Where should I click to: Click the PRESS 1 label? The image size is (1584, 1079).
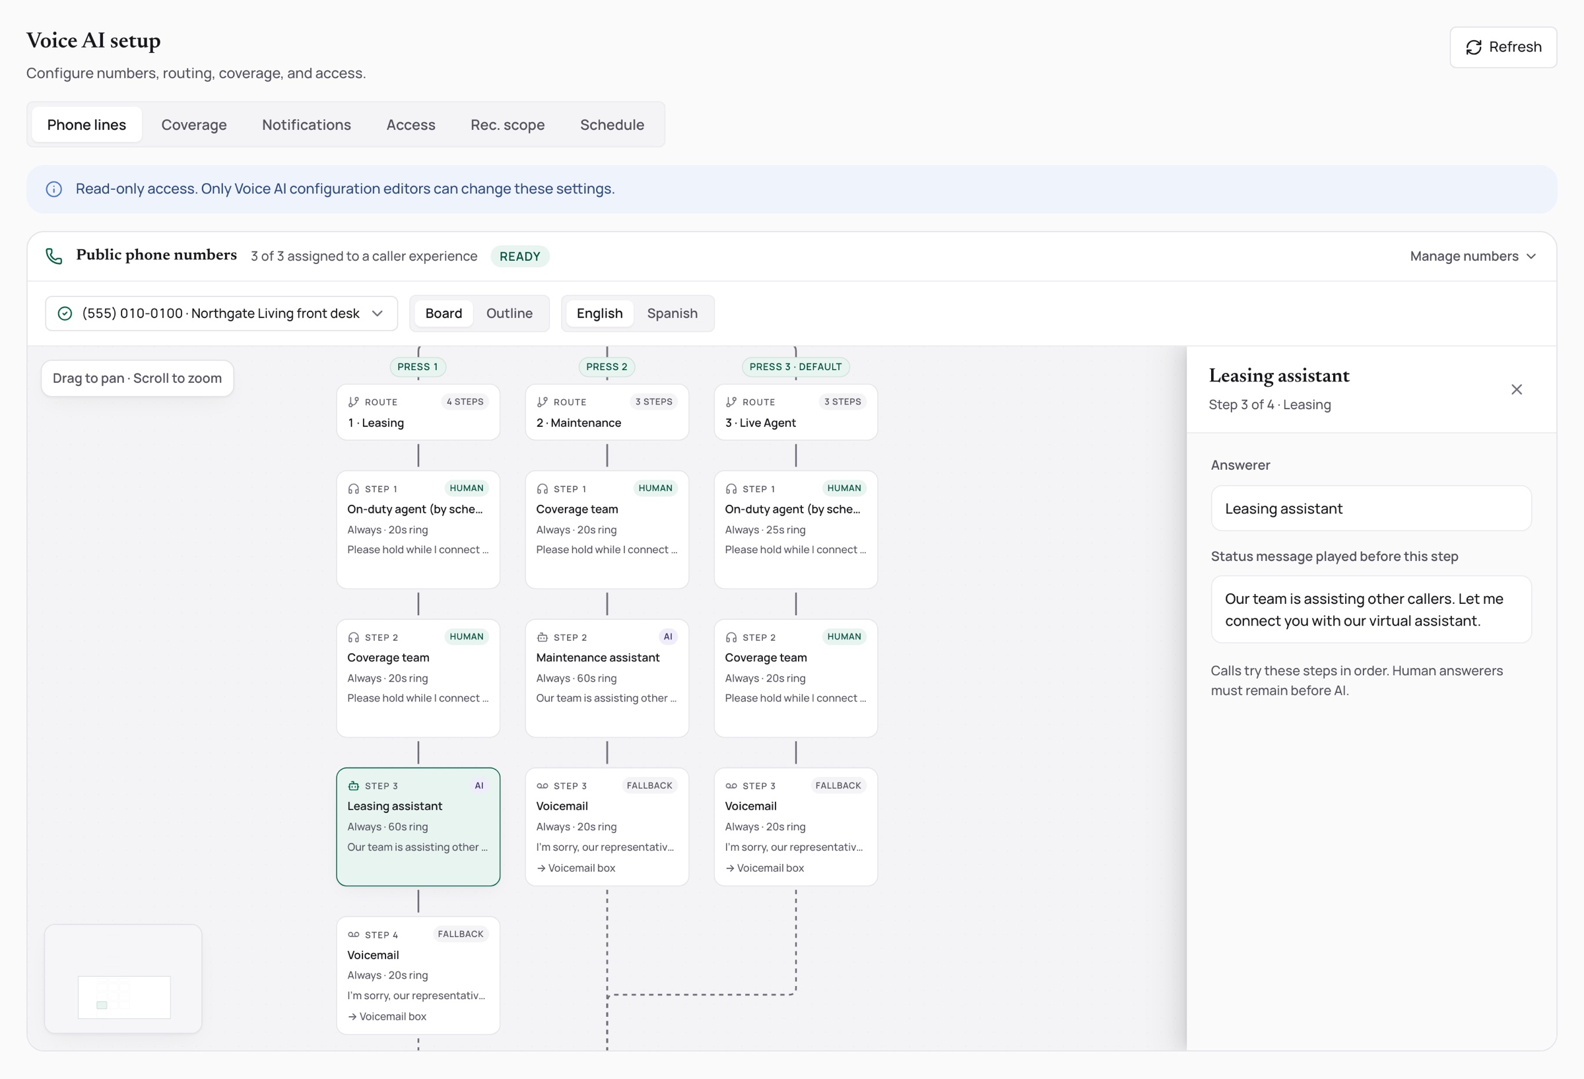[x=417, y=367]
